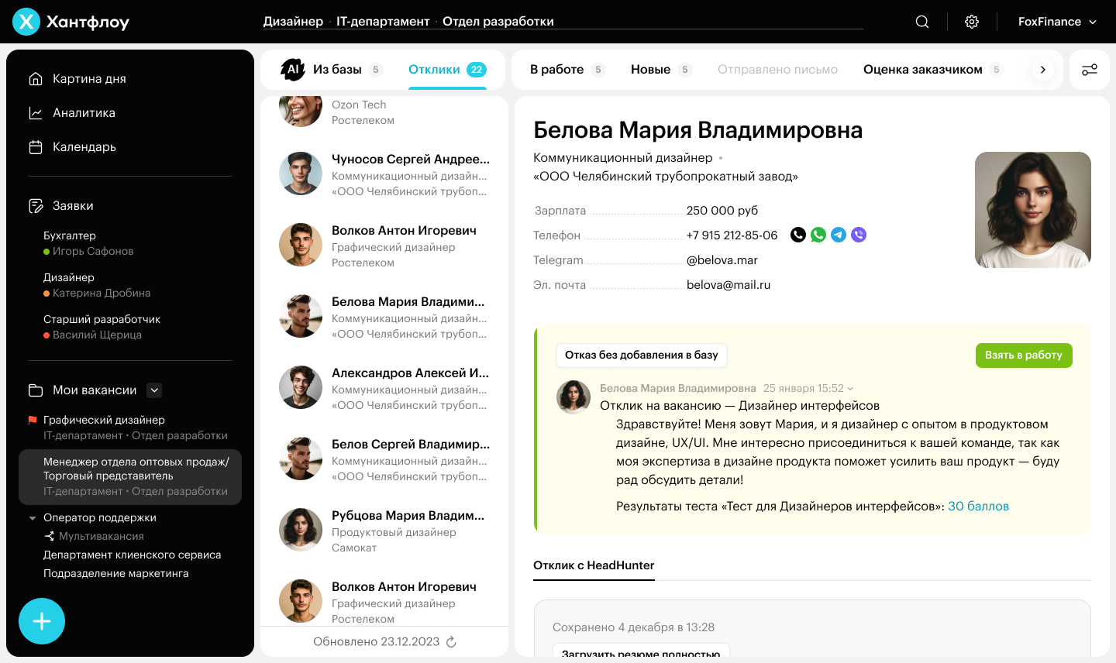This screenshot has height=663, width=1116.
Task: Open the Графический дизайнер vacancy
Action: [136, 428]
